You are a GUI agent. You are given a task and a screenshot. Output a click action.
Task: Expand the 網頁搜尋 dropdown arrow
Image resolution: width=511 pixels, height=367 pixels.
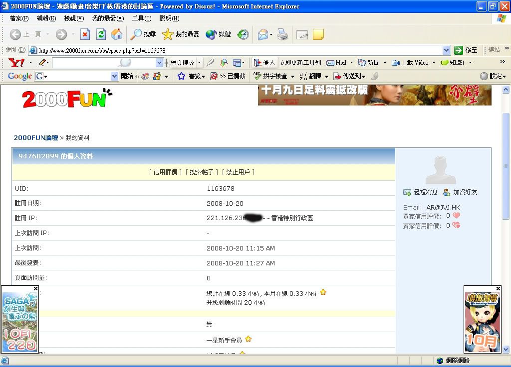[199, 63]
